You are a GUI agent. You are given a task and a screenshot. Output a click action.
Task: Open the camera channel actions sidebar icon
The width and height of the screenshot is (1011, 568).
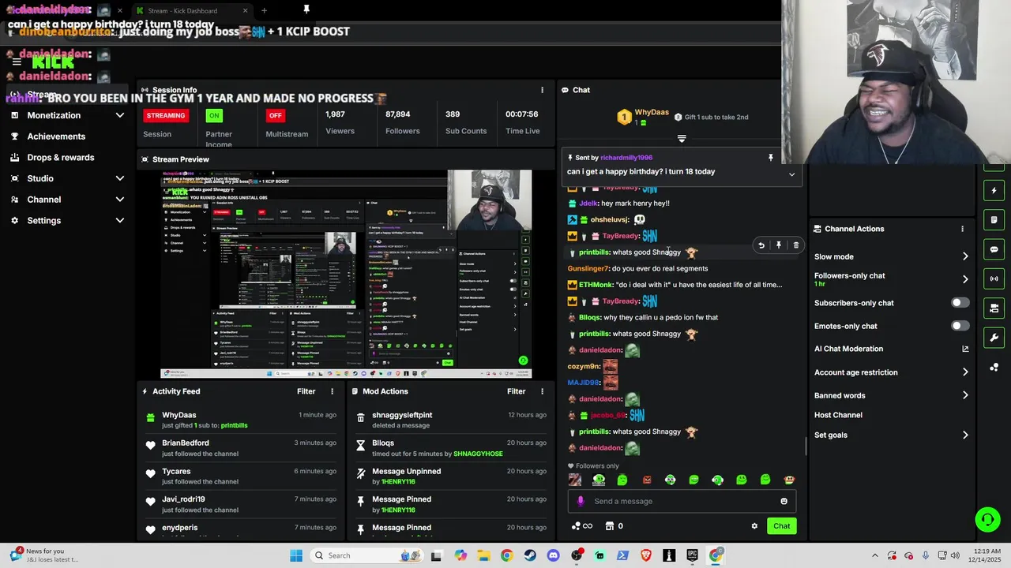[994, 308]
